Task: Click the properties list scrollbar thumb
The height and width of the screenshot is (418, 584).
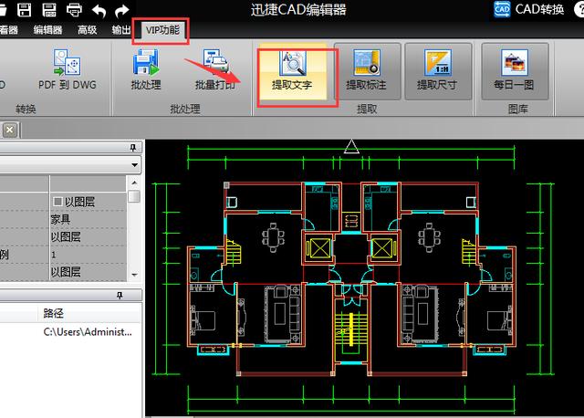Action: pyautogui.click(x=134, y=196)
